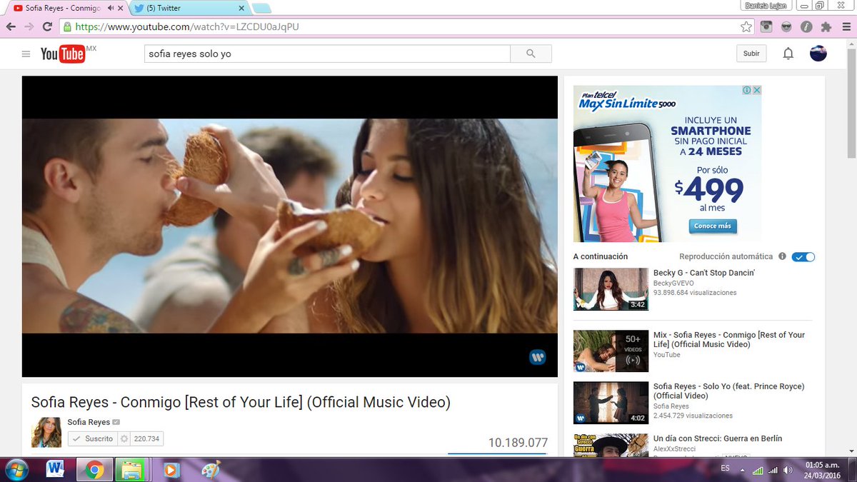857x482 pixels.
Task: Open Mix - Sofia Reyes Conmigo playlist title
Action: pyautogui.click(x=728, y=339)
